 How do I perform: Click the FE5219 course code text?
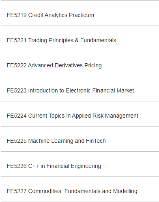pos(17,15)
